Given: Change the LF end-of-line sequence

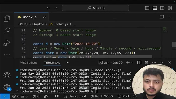Looking at the screenshot, I should tap(57, 96).
